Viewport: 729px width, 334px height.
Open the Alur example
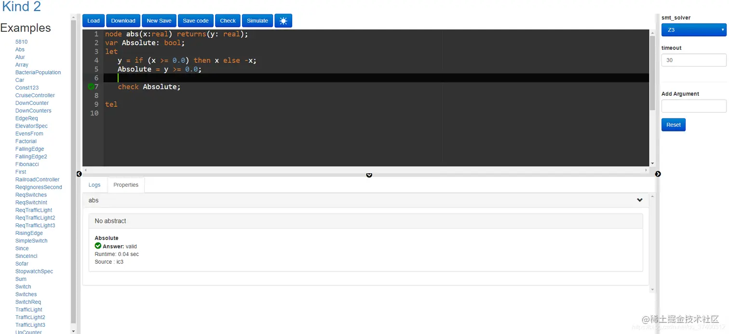(20, 57)
